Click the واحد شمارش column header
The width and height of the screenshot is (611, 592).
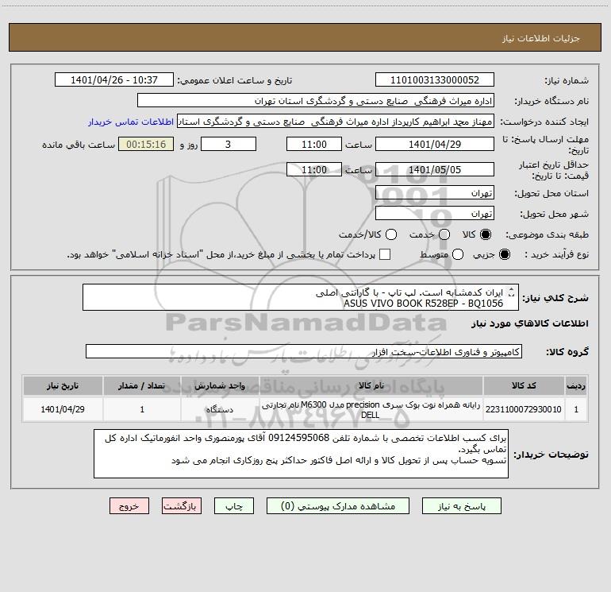click(x=220, y=385)
